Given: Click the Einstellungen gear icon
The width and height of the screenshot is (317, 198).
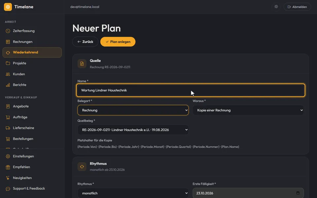Looking at the screenshot, I should pos(8,156).
